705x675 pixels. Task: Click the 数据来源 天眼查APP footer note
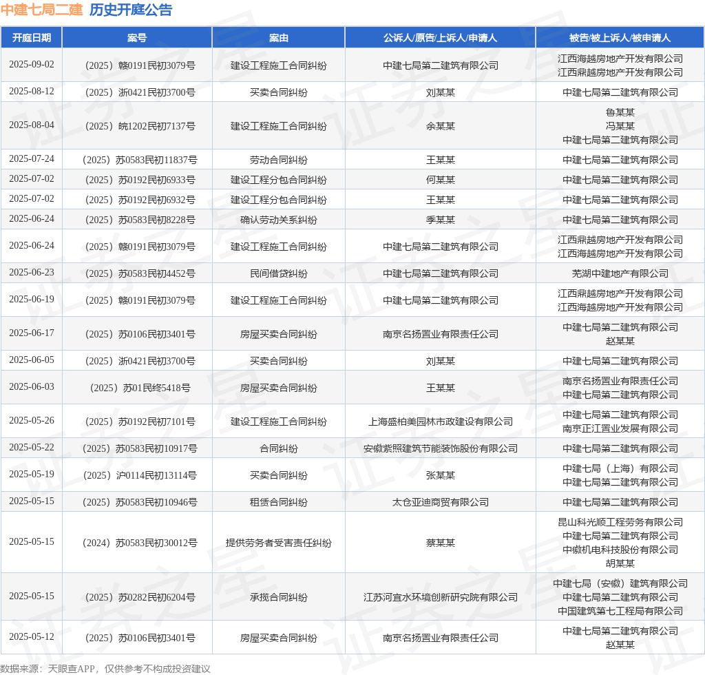click(105, 669)
